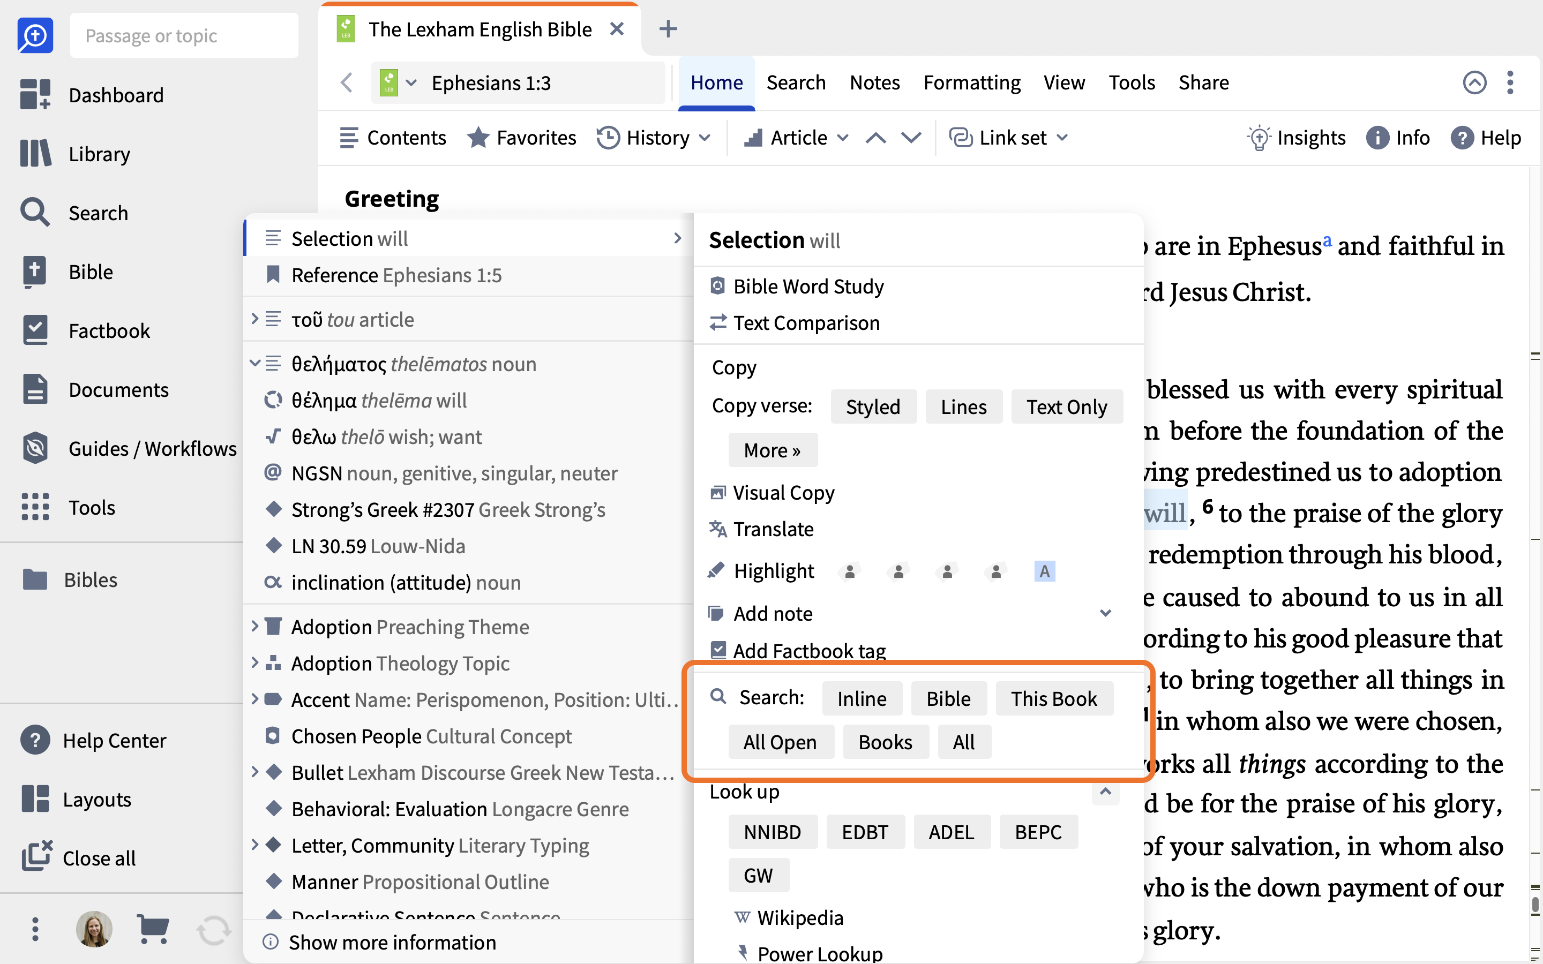Open resource Info
This screenshot has height=964, width=1543.
coord(1398,137)
